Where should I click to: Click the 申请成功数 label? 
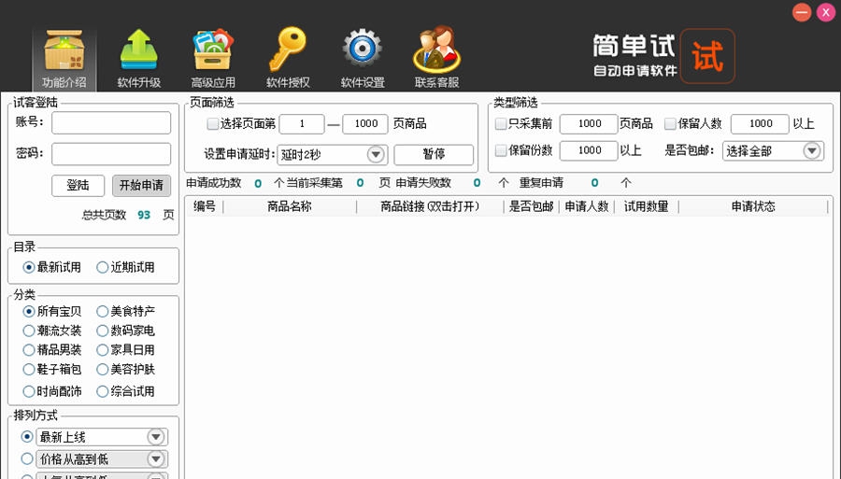click(213, 183)
